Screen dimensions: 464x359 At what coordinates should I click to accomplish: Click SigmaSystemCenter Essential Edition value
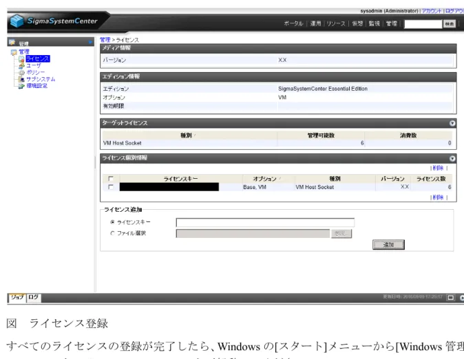323,89
